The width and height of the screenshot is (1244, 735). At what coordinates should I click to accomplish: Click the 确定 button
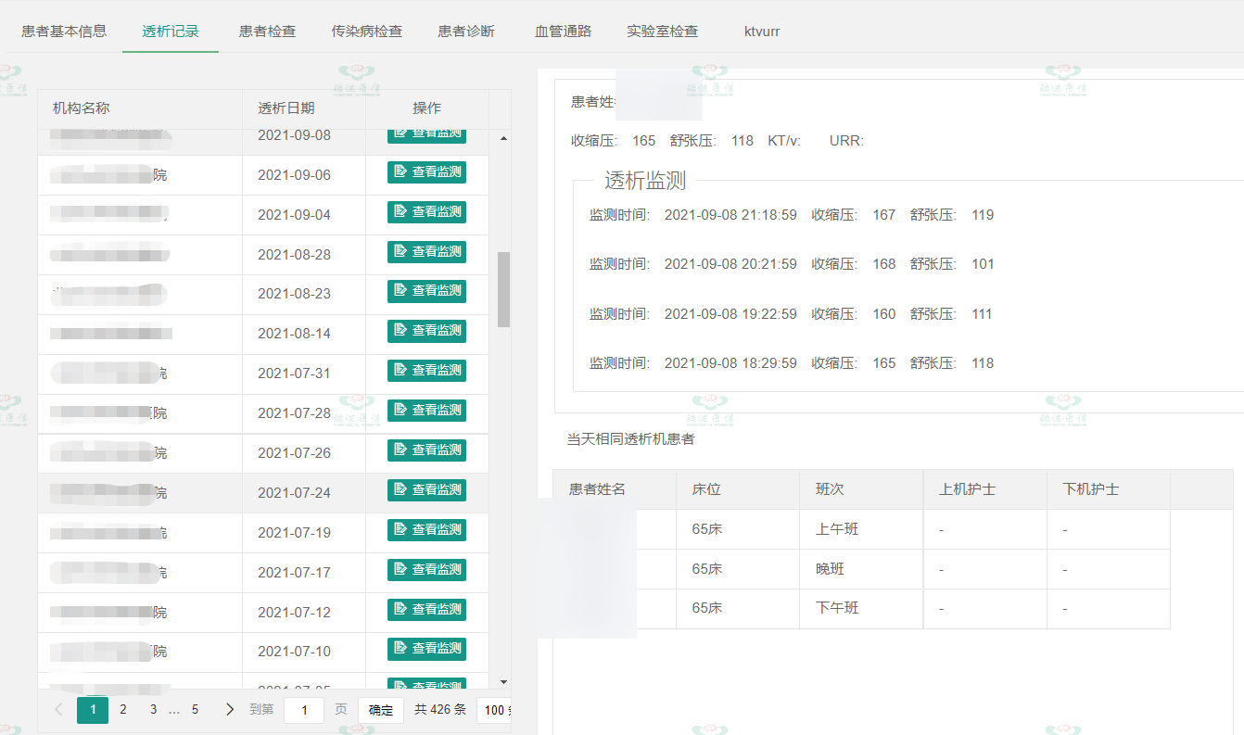[x=381, y=710]
